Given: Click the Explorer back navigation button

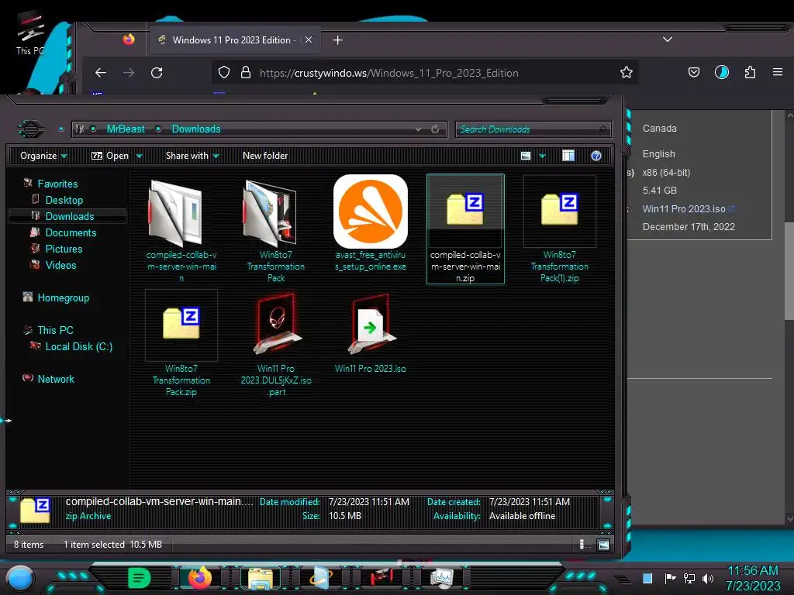Looking at the screenshot, I should (30, 129).
